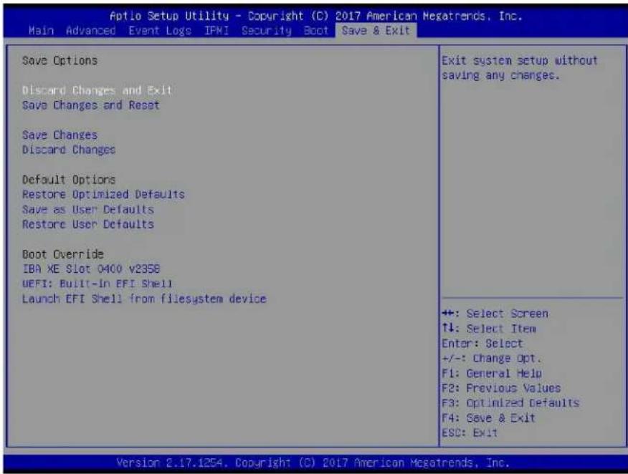Viewport: 628px width, 474px height.
Task: Boot from IBA XE Slot 0400 v2358
Action: click(91, 269)
